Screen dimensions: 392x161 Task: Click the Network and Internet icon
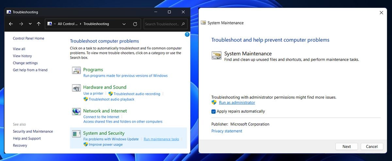[76, 111]
